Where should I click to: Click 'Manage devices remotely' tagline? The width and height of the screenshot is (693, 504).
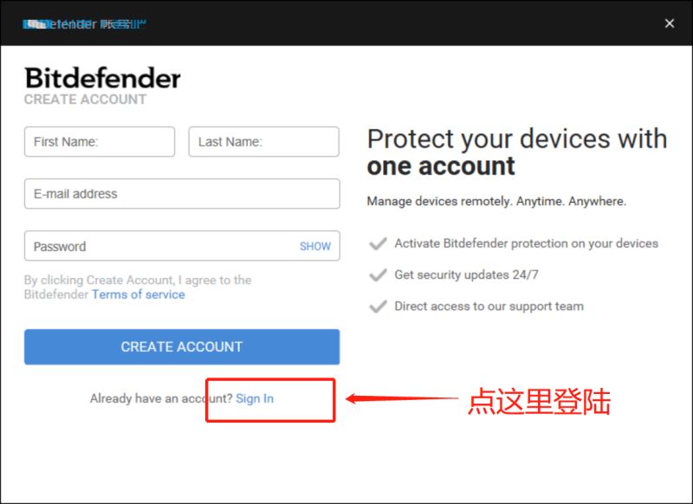[x=496, y=202]
